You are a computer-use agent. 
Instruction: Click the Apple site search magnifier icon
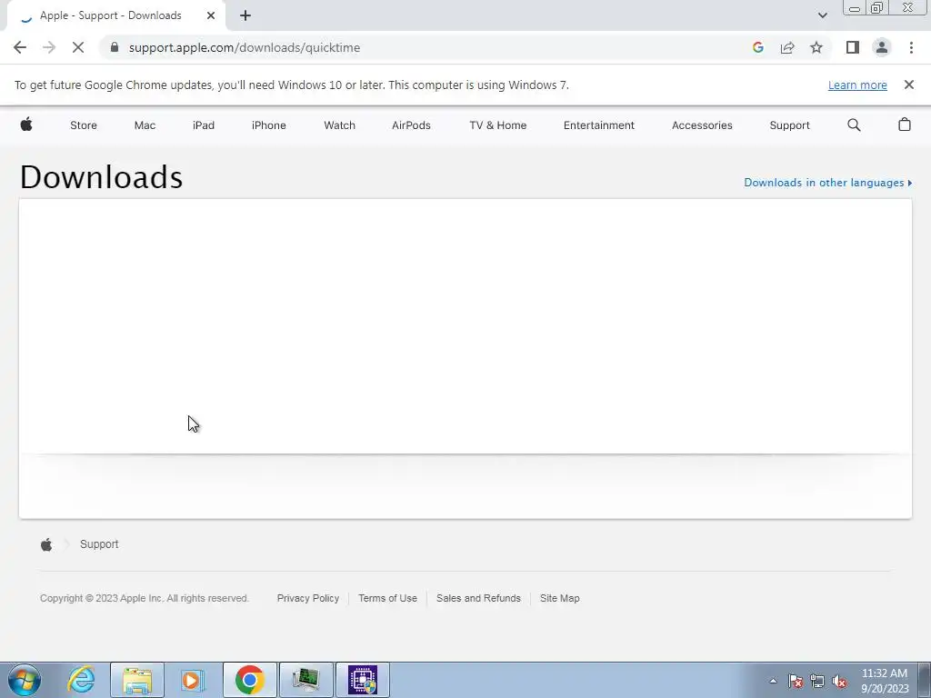point(854,125)
